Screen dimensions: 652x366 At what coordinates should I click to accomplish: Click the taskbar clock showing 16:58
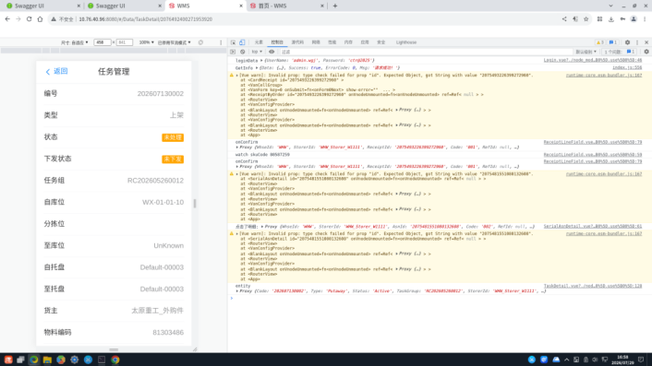click(x=622, y=360)
